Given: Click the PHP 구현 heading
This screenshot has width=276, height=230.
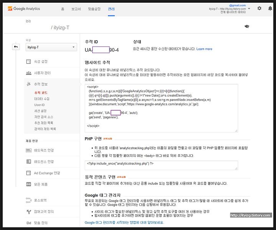Looking at the screenshot, I should pos(93,139).
